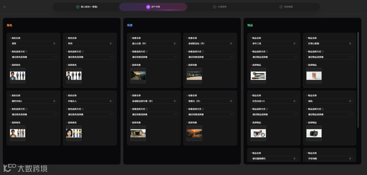Image resolution: width=367 pixels, height=175 pixels.
Task: Clear the 红塔山香烟 item name
Action: [x=350, y=43]
